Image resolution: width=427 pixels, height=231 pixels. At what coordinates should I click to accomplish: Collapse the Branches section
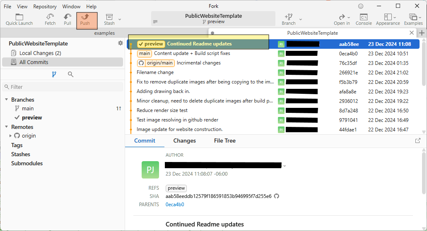(7, 100)
